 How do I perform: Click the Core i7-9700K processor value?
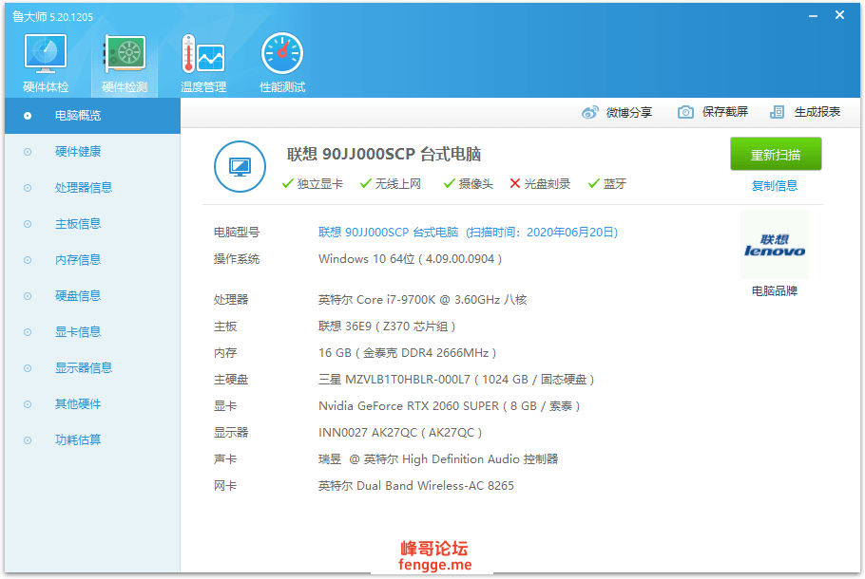pos(423,300)
